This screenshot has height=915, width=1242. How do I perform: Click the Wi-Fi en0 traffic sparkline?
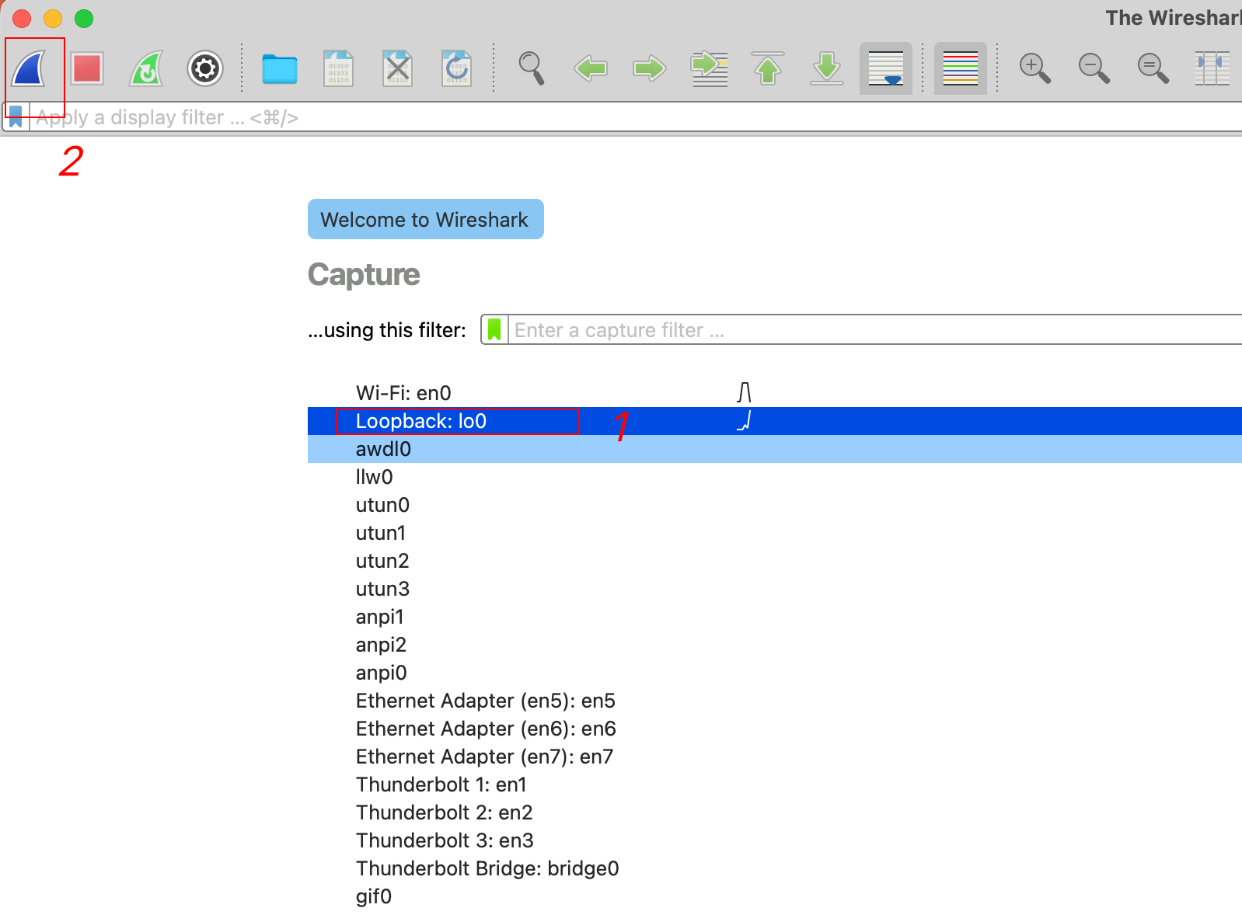click(744, 392)
